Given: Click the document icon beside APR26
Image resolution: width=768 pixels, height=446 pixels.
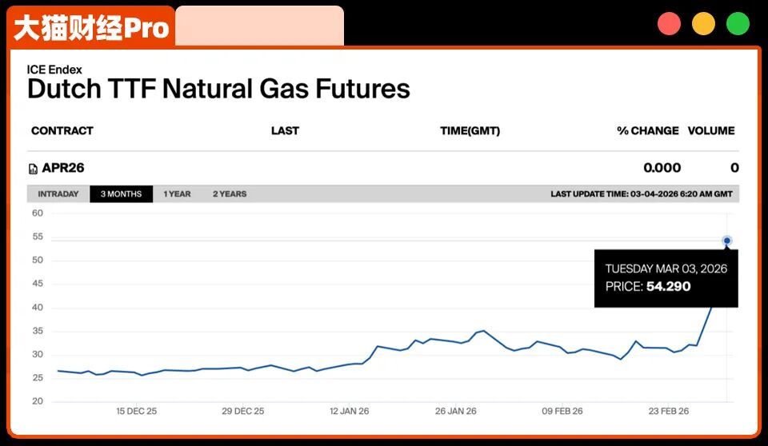Looking at the screenshot, I should [33, 169].
